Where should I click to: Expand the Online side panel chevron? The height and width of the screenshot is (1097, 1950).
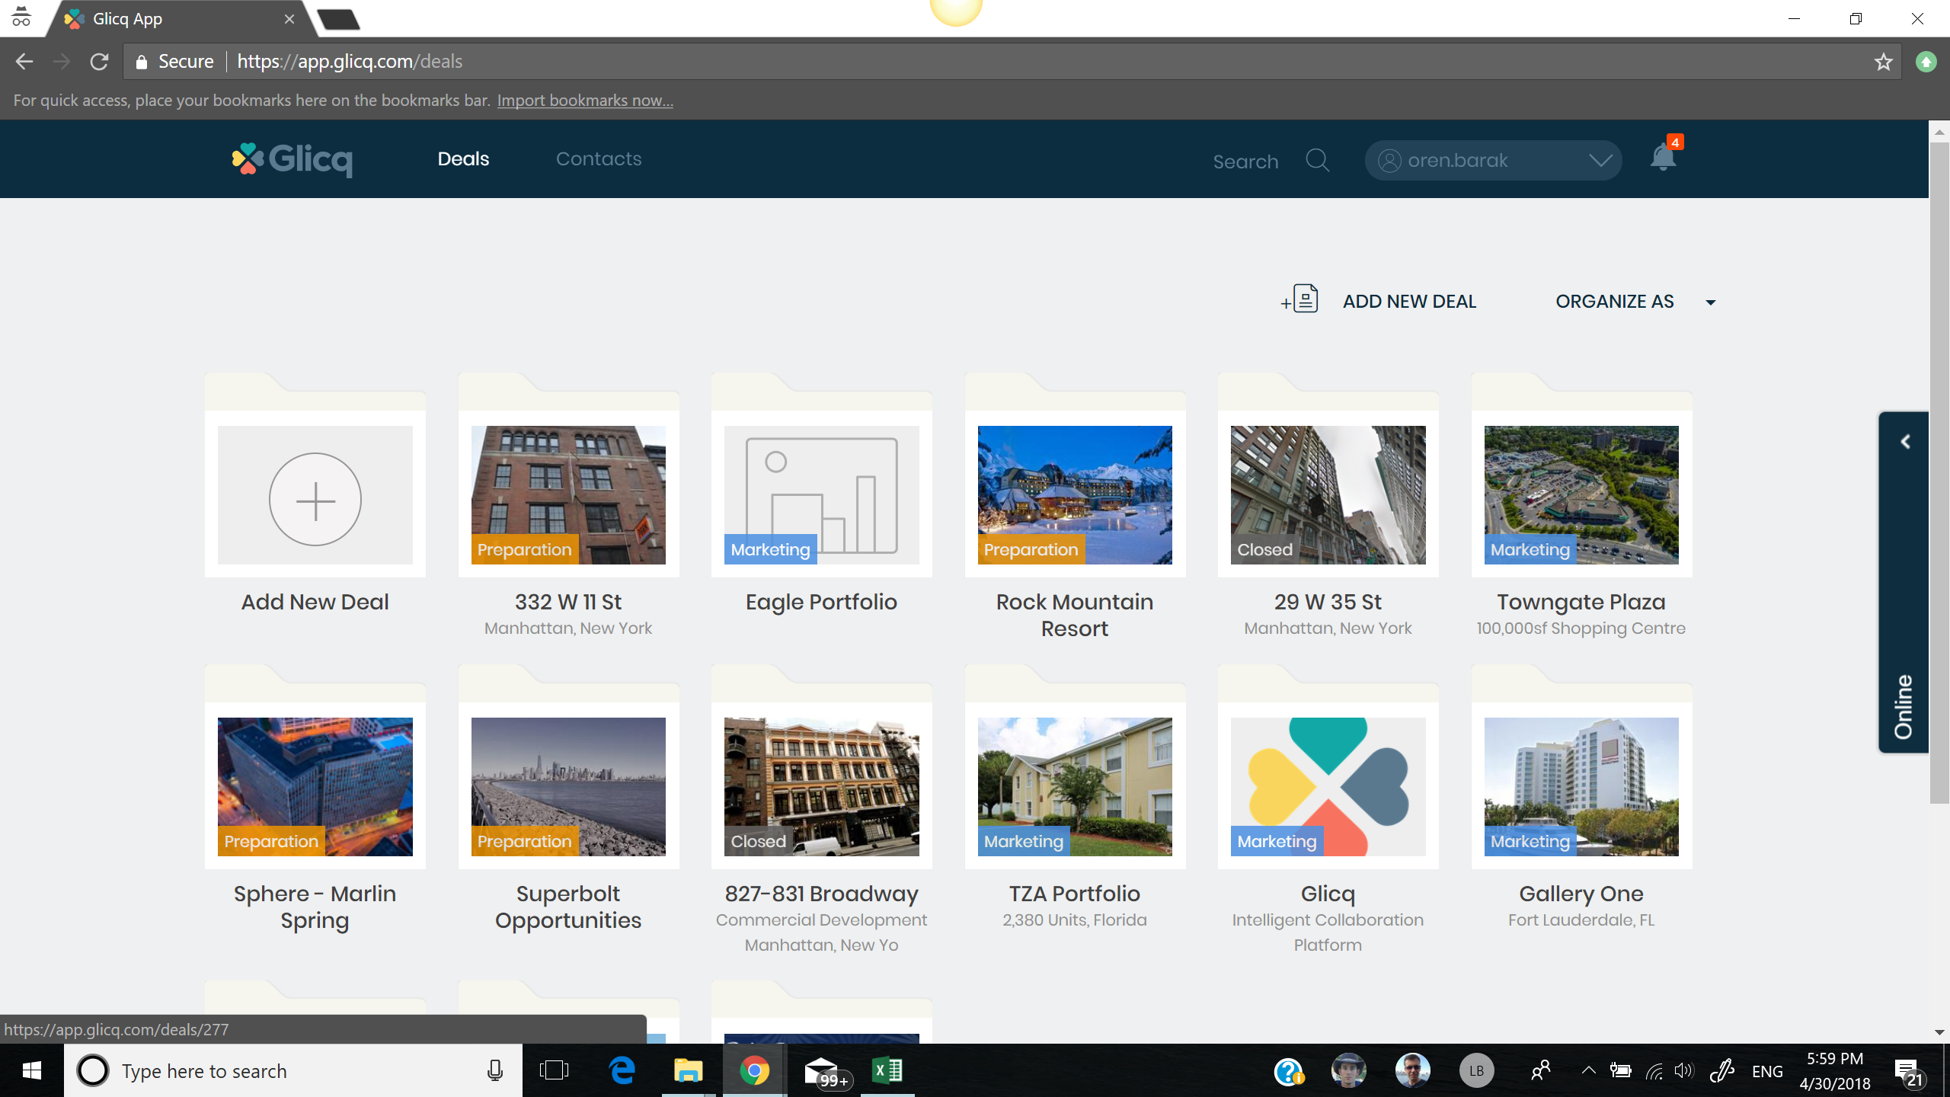(1904, 442)
